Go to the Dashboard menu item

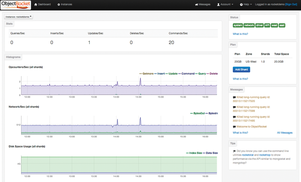click(45, 5)
